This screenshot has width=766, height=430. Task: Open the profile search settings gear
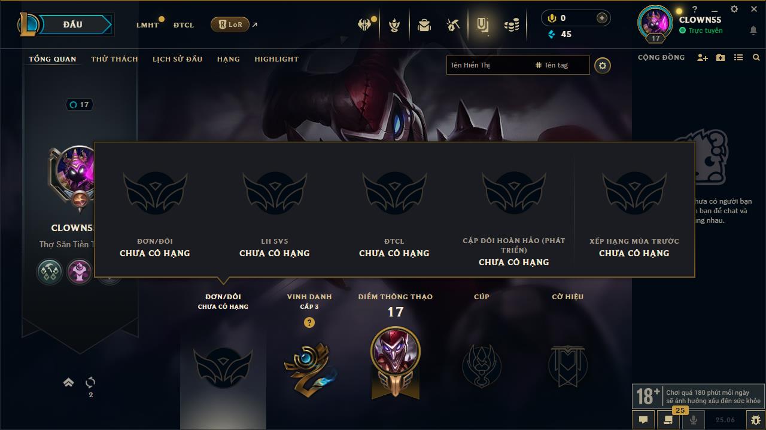(x=603, y=66)
